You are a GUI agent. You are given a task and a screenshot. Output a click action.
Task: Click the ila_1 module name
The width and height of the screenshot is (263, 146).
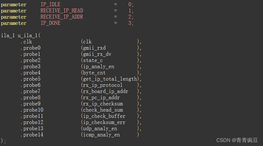coord(8,36)
